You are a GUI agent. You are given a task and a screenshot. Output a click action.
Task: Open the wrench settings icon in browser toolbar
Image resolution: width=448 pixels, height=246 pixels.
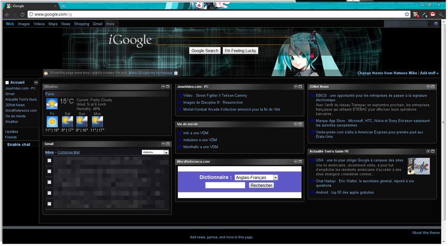point(441,14)
